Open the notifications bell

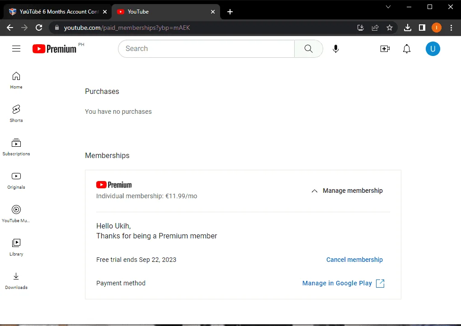(x=407, y=49)
